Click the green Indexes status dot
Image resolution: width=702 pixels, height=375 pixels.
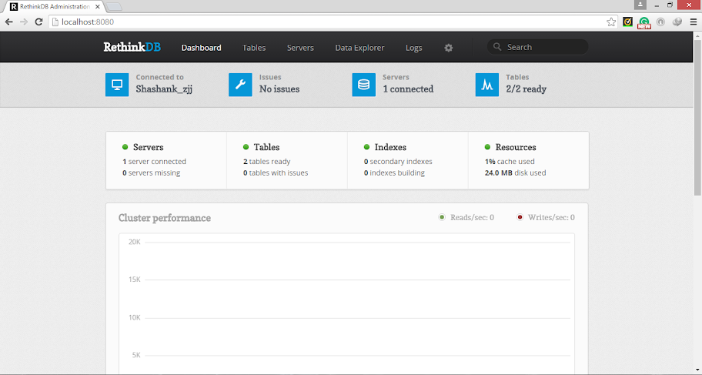click(366, 147)
